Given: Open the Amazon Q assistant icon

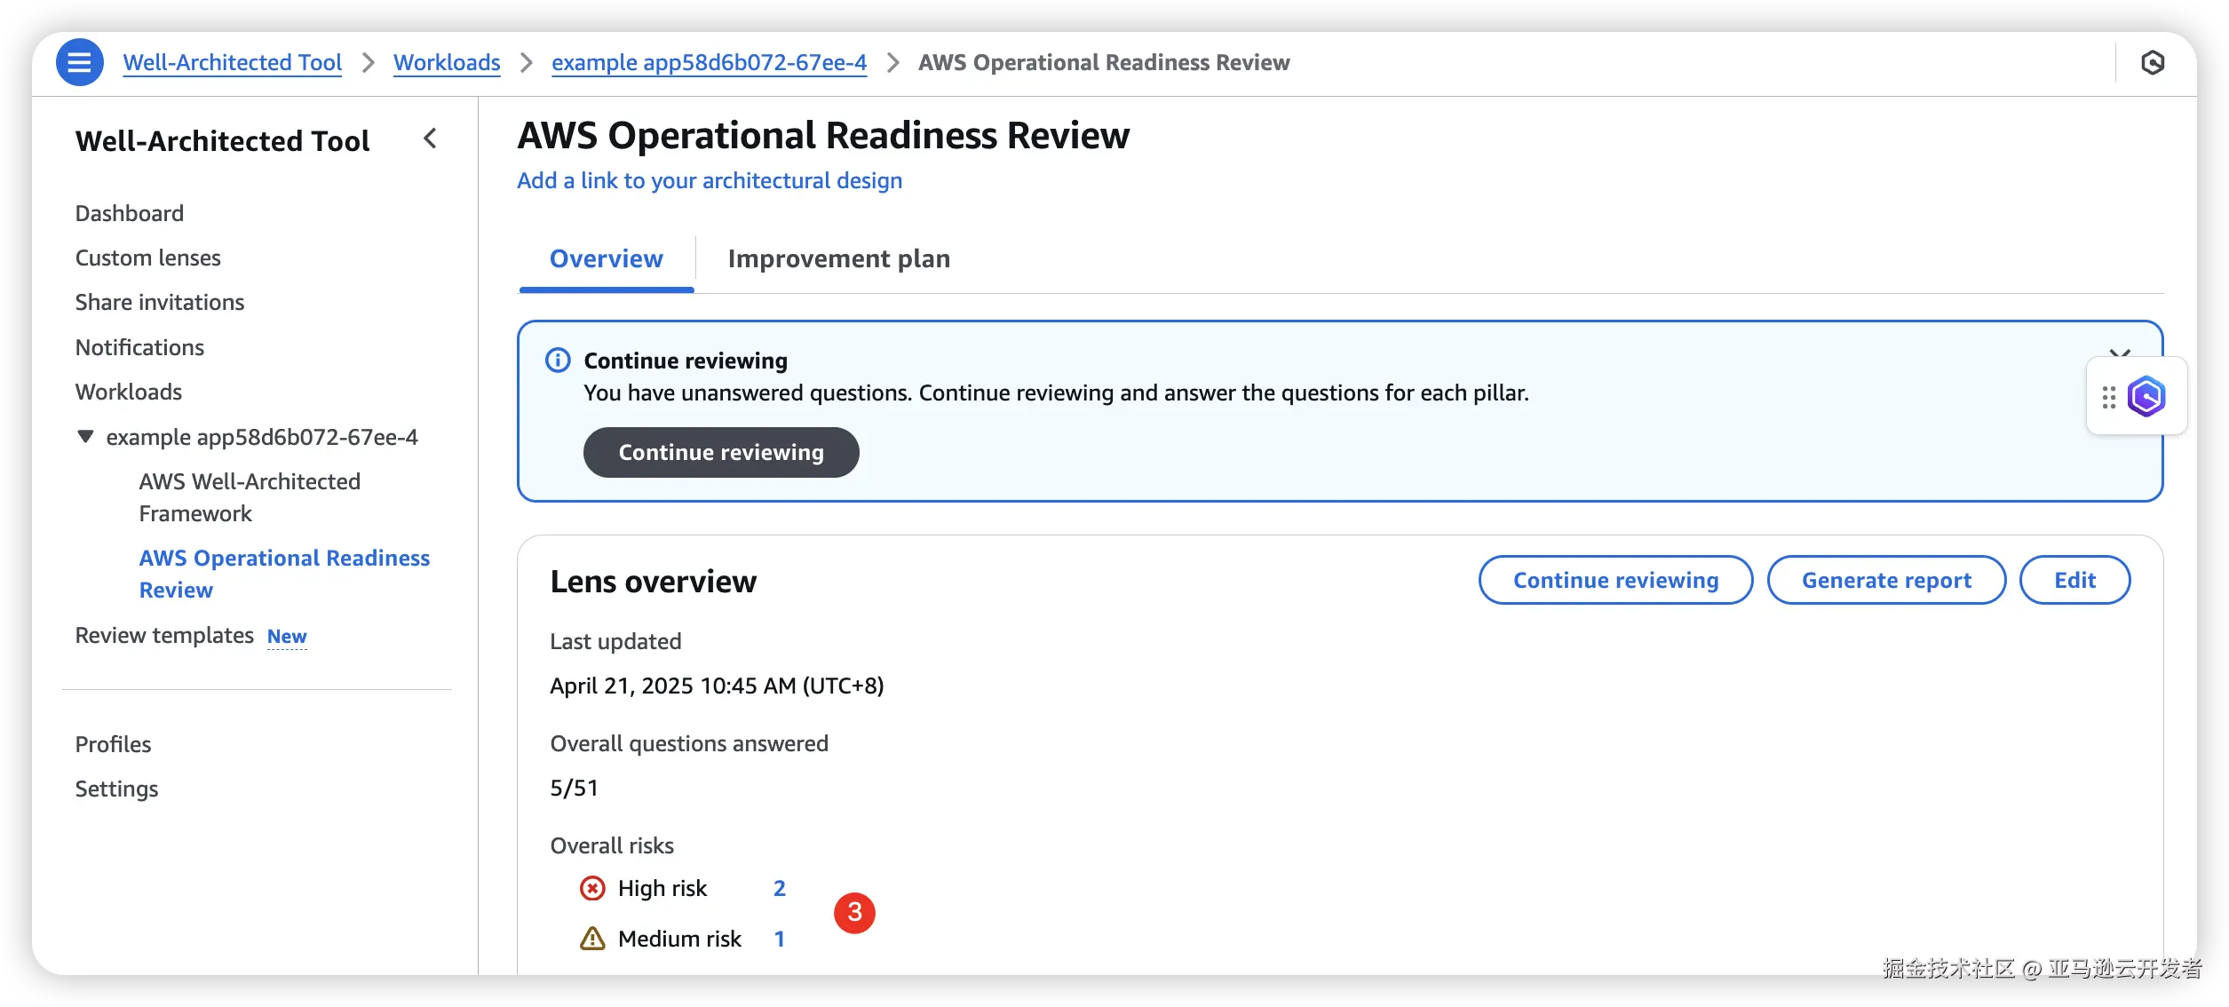Looking at the screenshot, I should (x=2146, y=396).
